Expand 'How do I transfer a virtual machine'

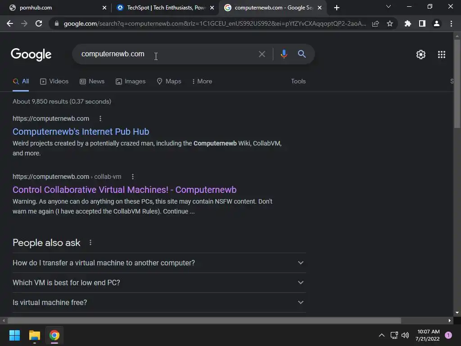[x=159, y=263]
